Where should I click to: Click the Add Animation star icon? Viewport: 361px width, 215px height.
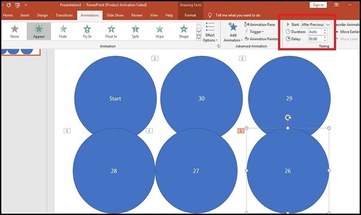click(233, 29)
